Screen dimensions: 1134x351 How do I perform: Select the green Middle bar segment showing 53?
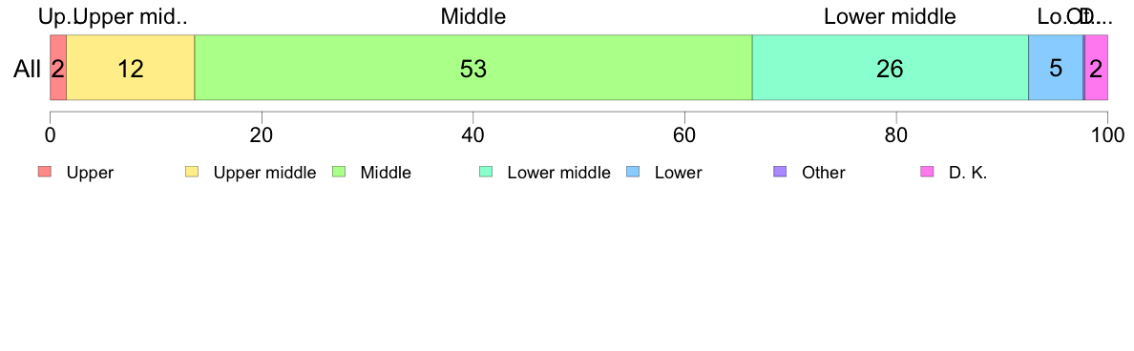pos(473,68)
